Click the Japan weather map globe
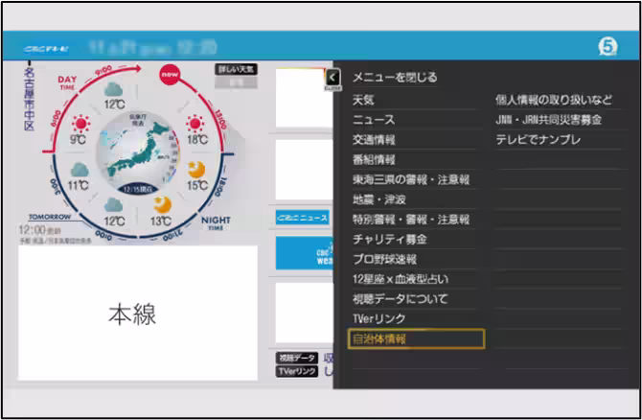Viewport: 642px width, 420px height. [138, 152]
